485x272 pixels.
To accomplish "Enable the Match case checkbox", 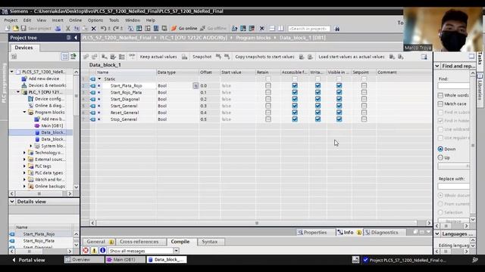I will (x=440, y=104).
